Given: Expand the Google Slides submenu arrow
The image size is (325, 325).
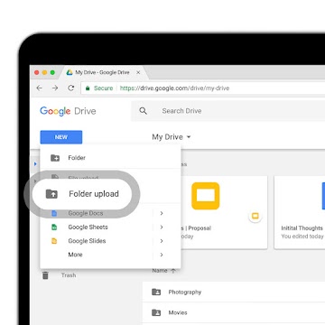Looking at the screenshot, I should pyautogui.click(x=162, y=241).
